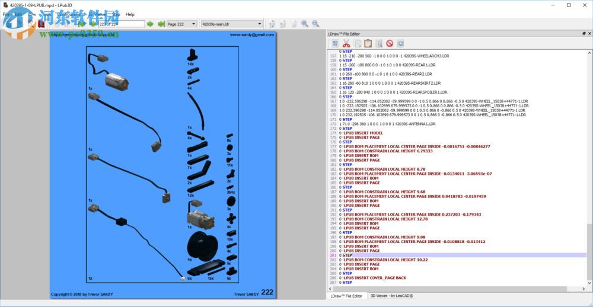Switch to the 3D Viewer - by LeoCAD tab

[x=392, y=296]
